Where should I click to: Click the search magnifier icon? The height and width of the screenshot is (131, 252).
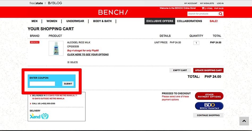221,14
